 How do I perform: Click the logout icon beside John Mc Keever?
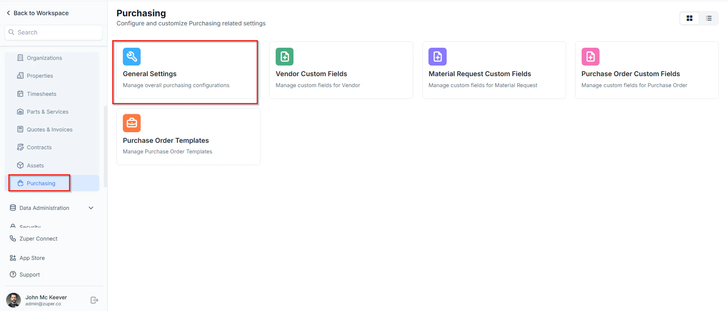tap(94, 300)
